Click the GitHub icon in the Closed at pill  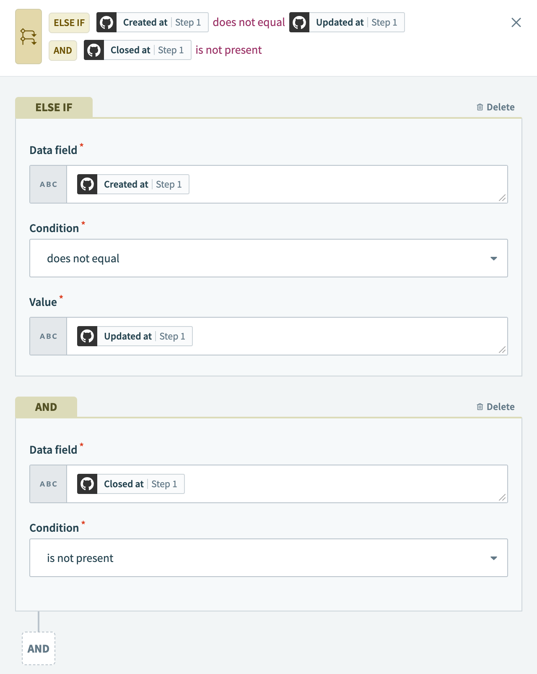[x=87, y=484]
